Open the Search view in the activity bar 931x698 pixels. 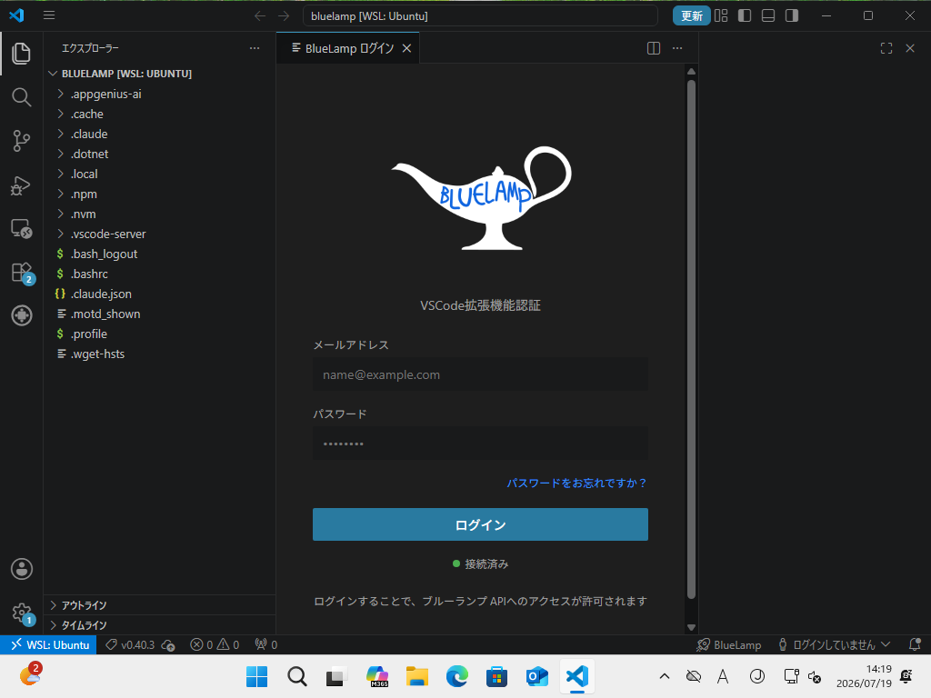point(22,96)
